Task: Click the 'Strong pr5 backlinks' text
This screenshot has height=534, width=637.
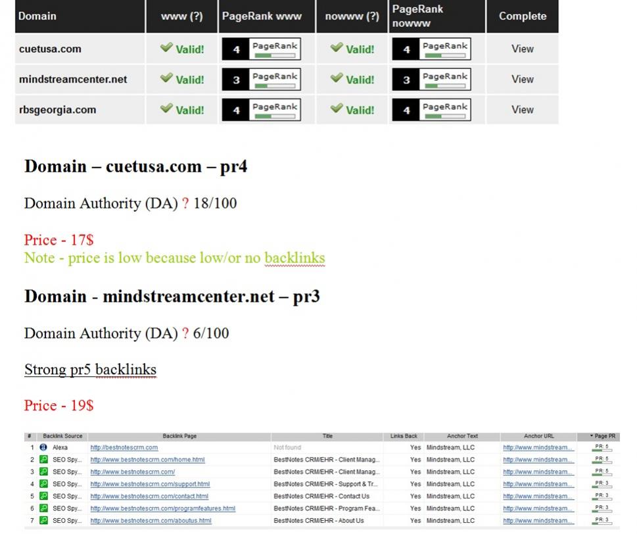Action: pos(90,370)
